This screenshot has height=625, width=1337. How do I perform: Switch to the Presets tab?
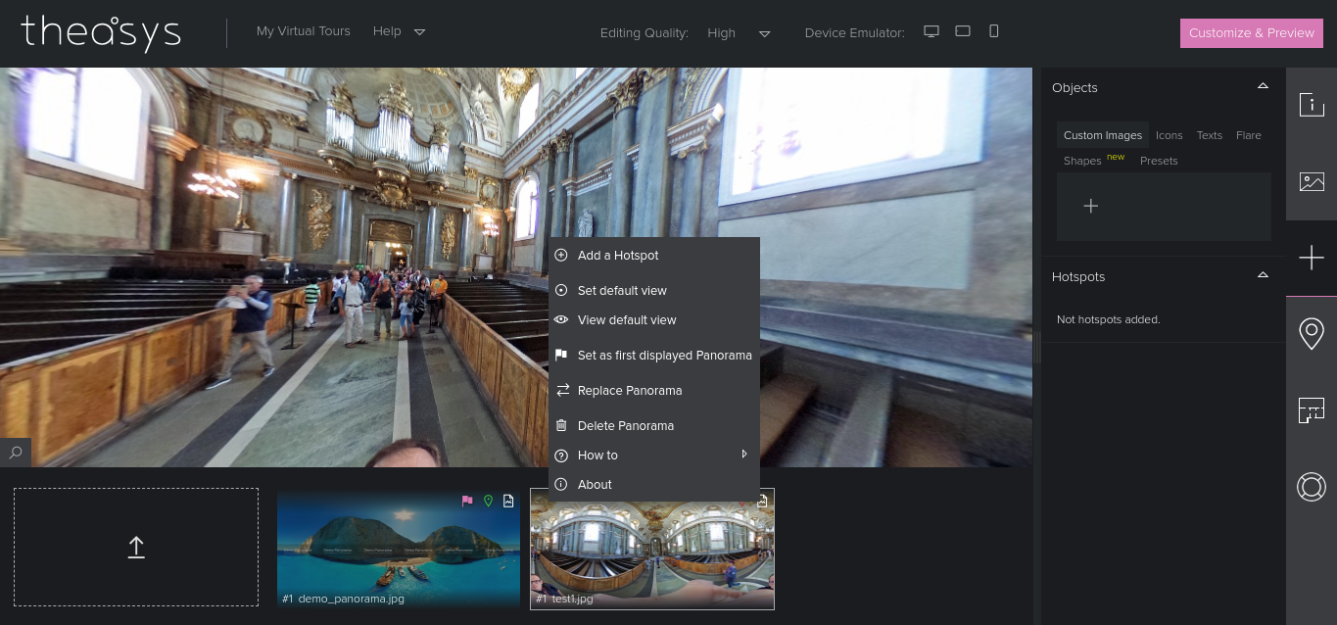1159,161
